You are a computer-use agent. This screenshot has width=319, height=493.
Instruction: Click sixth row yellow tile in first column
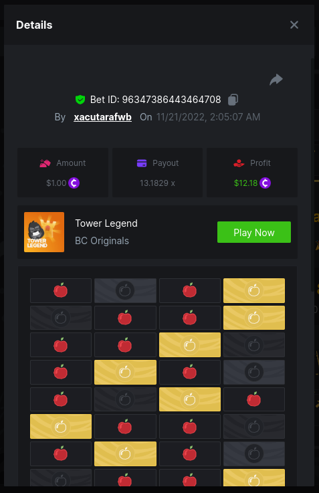[61, 427]
